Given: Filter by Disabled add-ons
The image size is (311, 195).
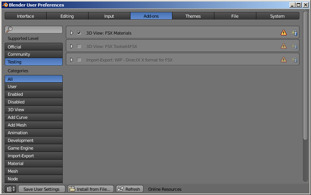Looking at the screenshot, I should point(33,102).
